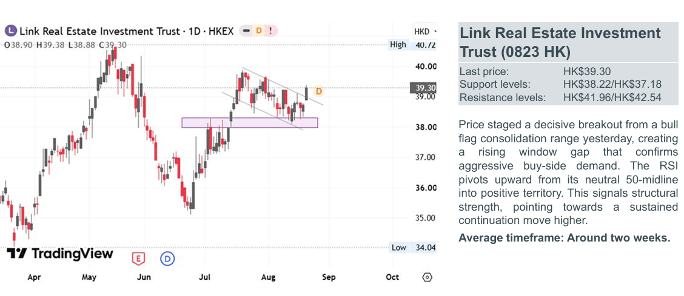Image resolution: width=684 pixels, height=296 pixels.
Task: Click the L38.88 low value
Action: point(82,45)
